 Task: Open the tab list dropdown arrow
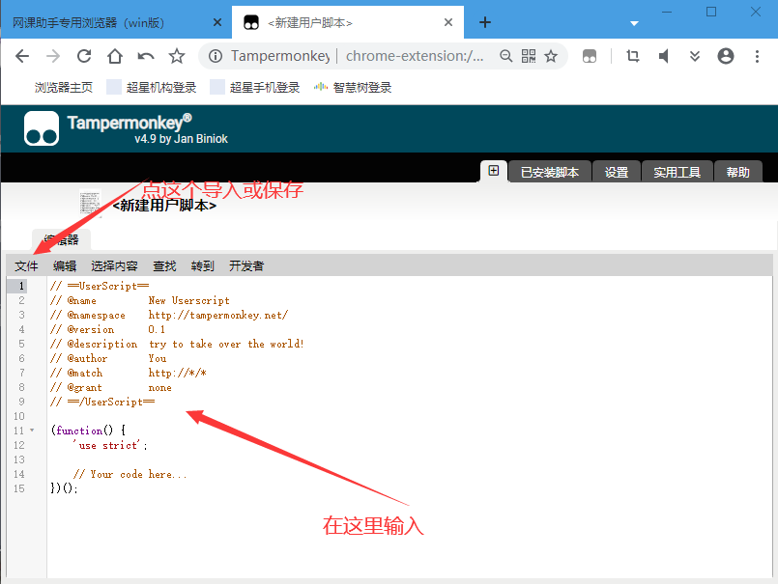(634, 23)
